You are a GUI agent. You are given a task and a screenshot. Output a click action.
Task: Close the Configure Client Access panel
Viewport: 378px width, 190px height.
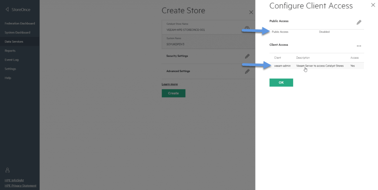coord(373,5)
